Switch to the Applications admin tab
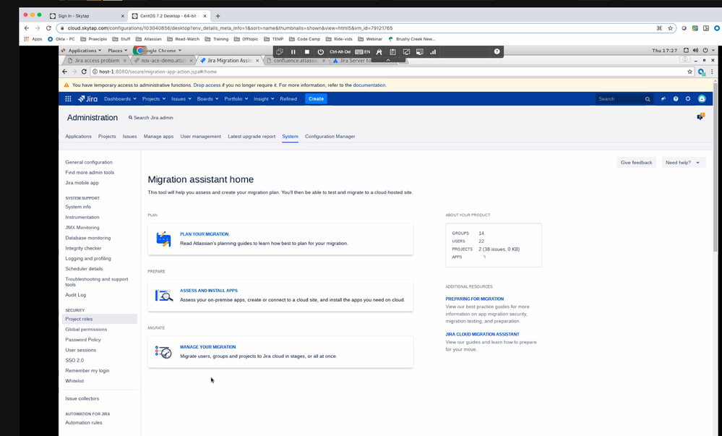This screenshot has width=722, height=436. [x=78, y=137]
